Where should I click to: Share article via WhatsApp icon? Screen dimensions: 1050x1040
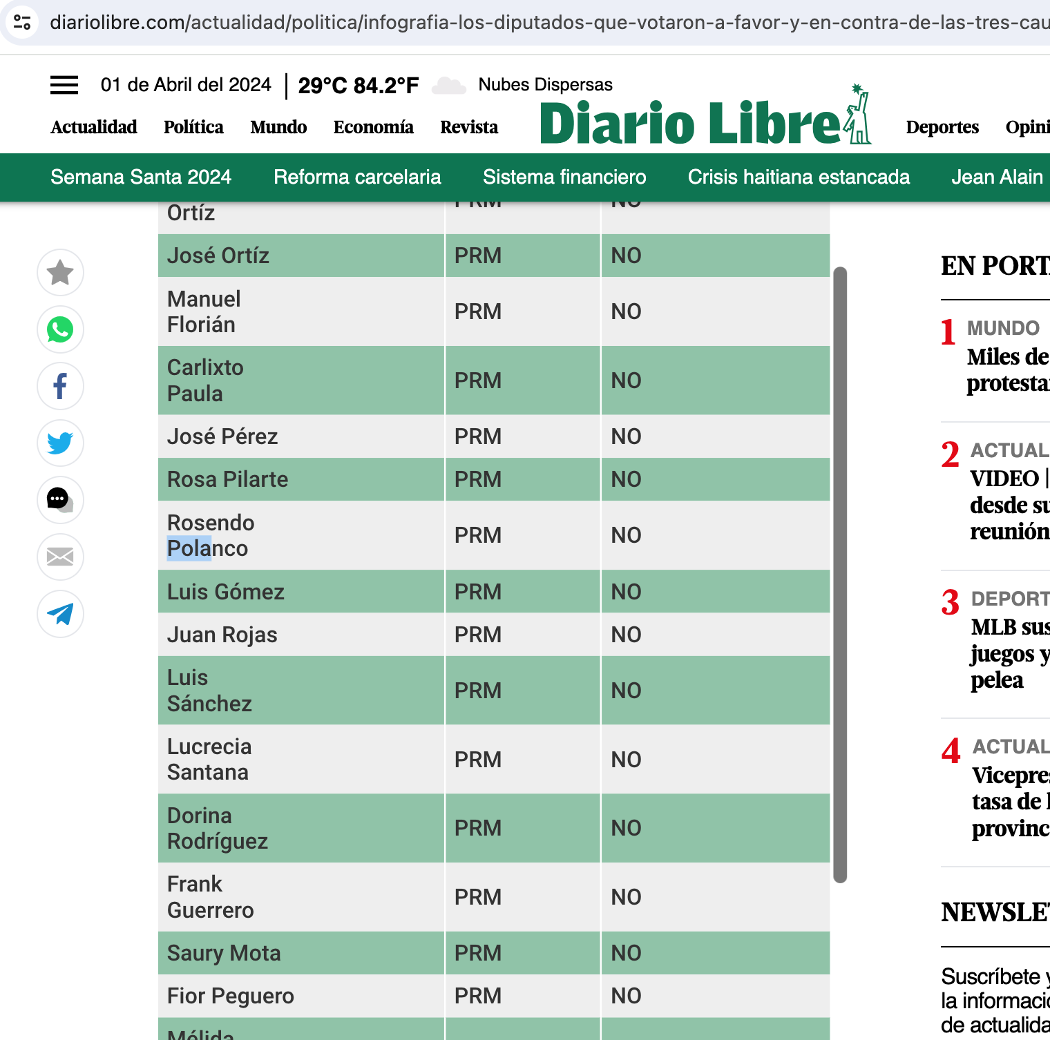pos(60,329)
